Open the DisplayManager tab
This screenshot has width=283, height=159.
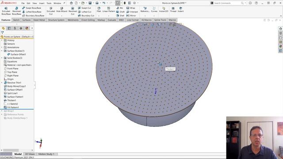pos(27,28)
